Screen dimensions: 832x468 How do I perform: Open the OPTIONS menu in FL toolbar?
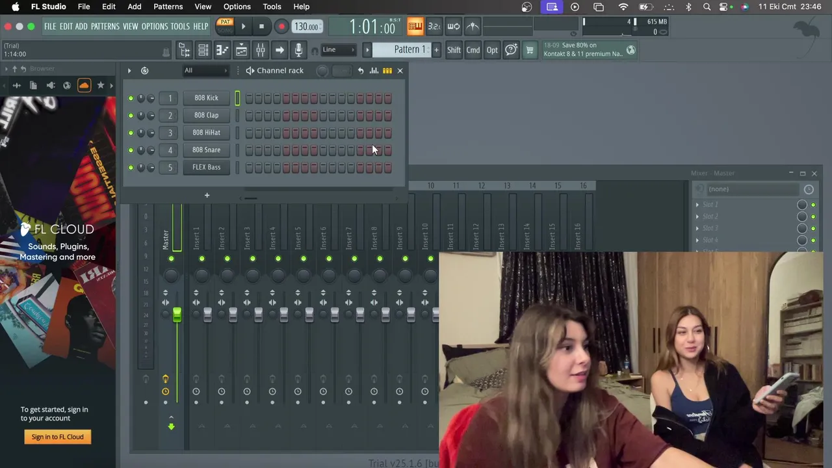(155, 27)
